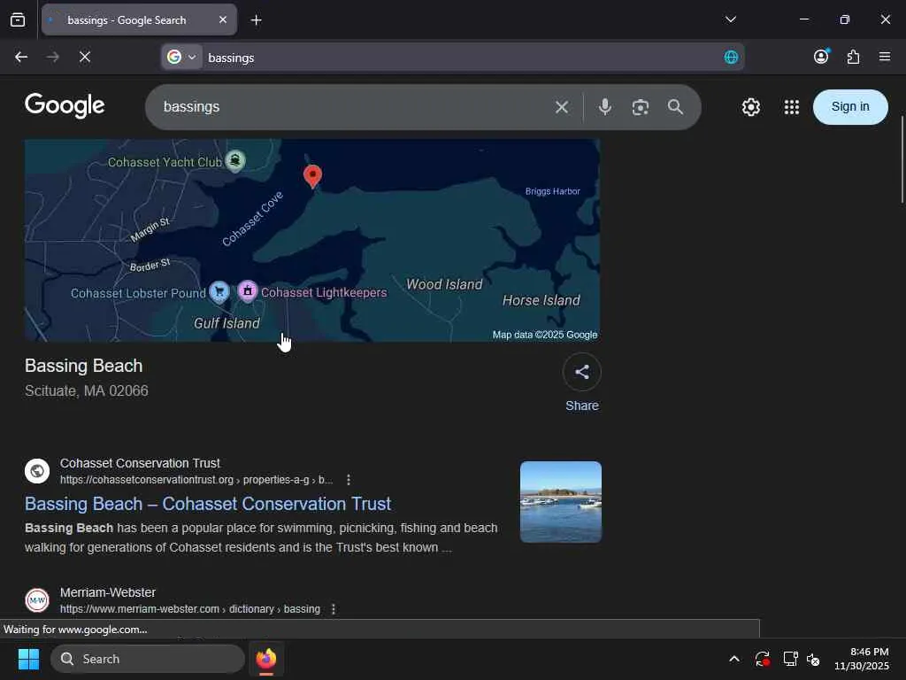Click the Cohasset Lightkeepers map marker
The image size is (906, 680).
pos(248,291)
